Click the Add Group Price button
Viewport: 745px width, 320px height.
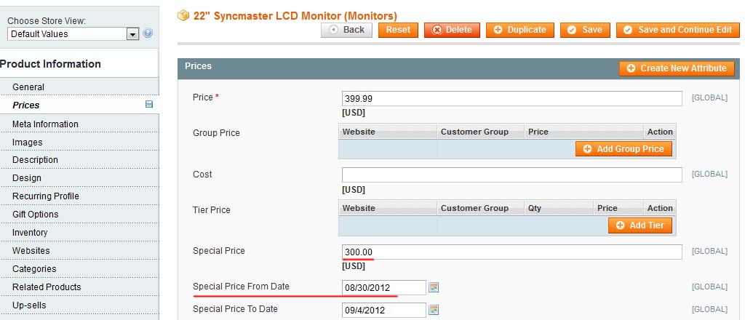click(624, 149)
